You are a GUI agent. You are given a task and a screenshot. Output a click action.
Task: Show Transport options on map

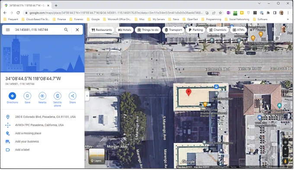pyautogui.click(x=173, y=30)
